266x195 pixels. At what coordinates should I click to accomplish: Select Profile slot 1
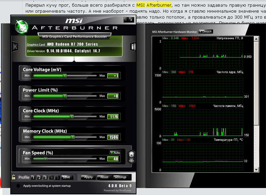click(33, 177)
